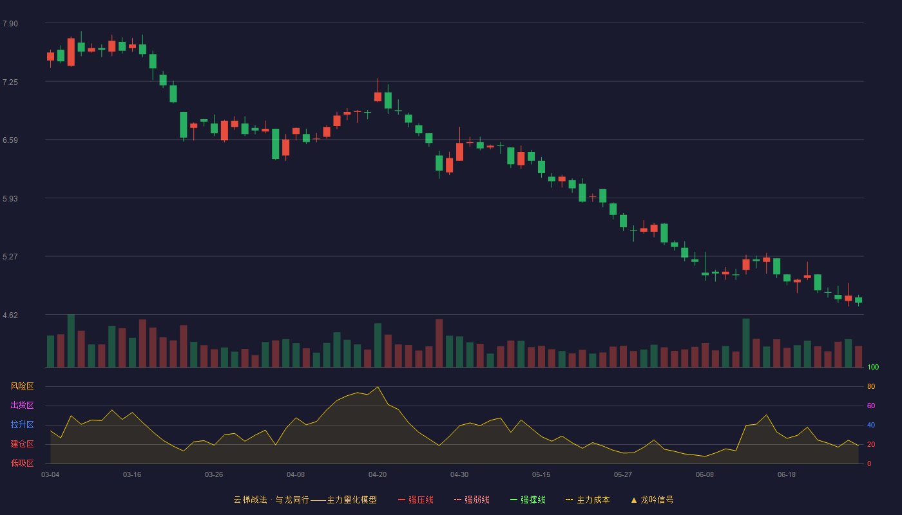Click the 06-18 date label
902x515 pixels.
pos(787,474)
